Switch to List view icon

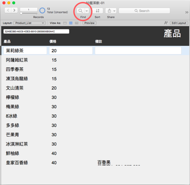click(x=71, y=23)
